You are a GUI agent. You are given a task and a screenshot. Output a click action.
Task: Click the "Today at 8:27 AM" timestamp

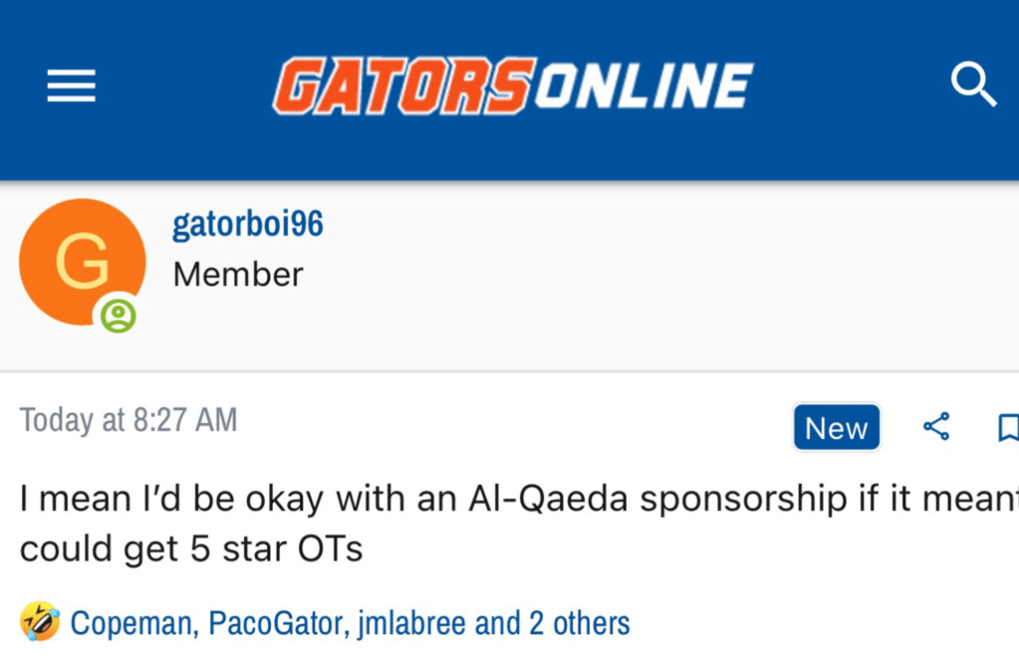click(128, 420)
